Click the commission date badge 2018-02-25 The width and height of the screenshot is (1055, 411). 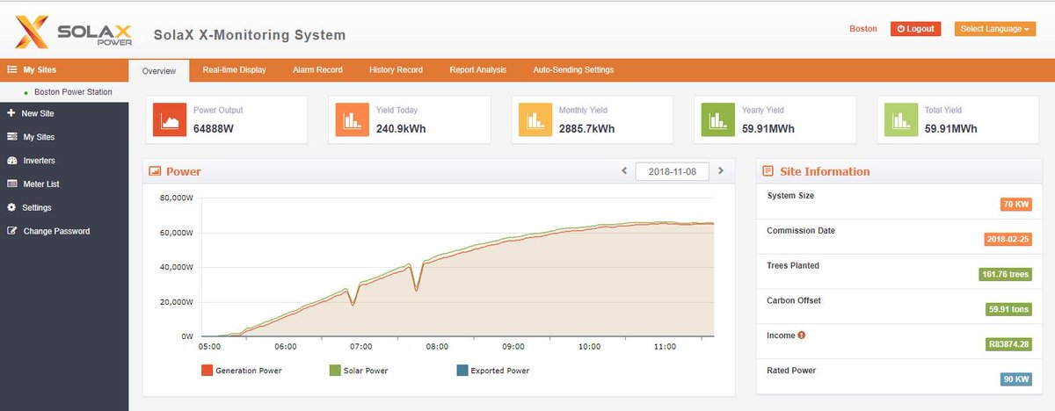(x=1008, y=239)
